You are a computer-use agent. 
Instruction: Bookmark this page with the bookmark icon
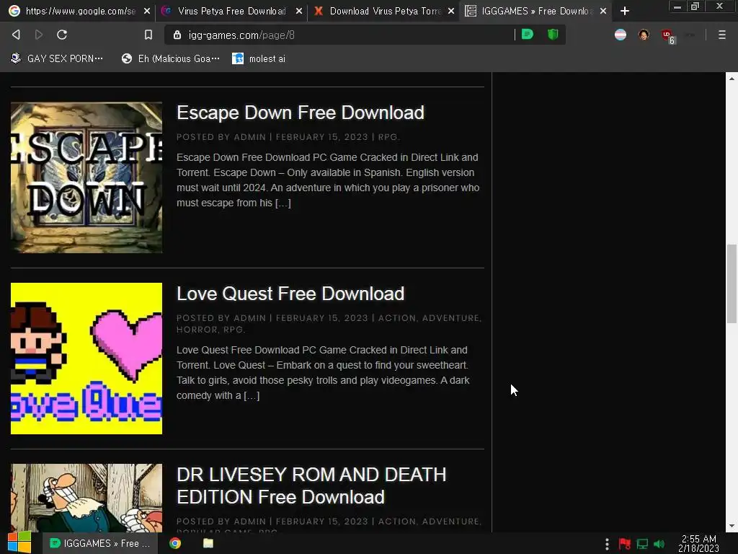(x=148, y=35)
